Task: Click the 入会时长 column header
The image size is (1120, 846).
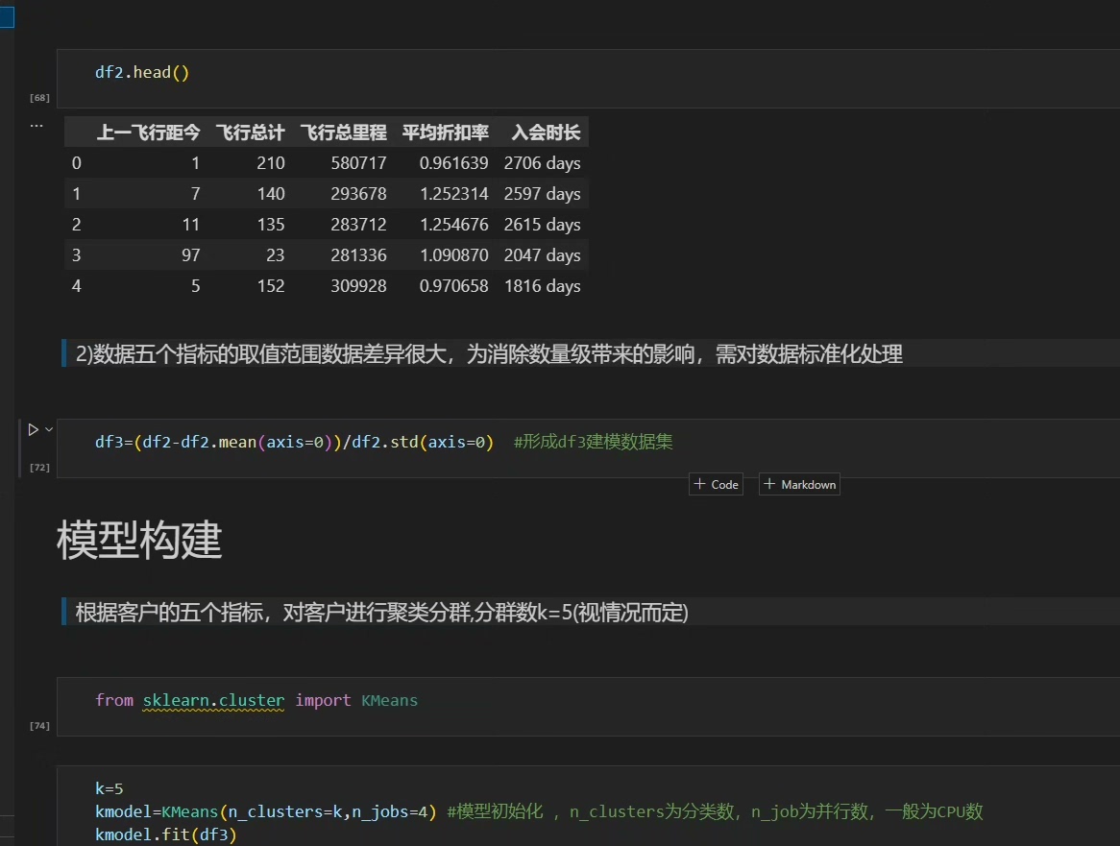Action: 547,133
